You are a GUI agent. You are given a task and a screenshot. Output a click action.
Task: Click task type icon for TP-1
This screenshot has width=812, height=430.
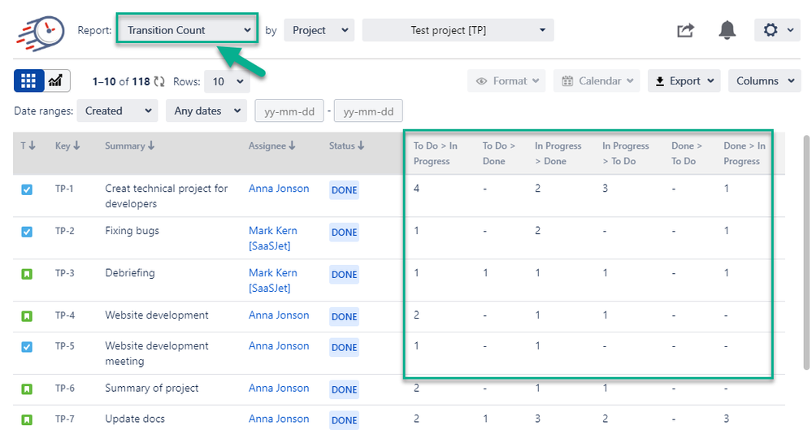pos(27,189)
